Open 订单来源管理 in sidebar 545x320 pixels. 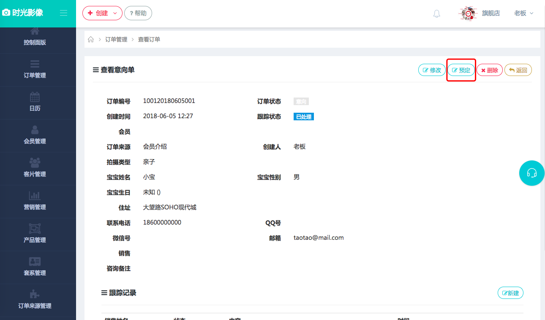click(35, 300)
